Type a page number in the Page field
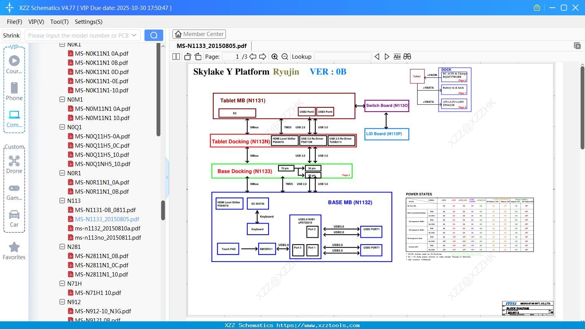Image resolution: width=585 pixels, height=329 pixels. click(x=231, y=56)
